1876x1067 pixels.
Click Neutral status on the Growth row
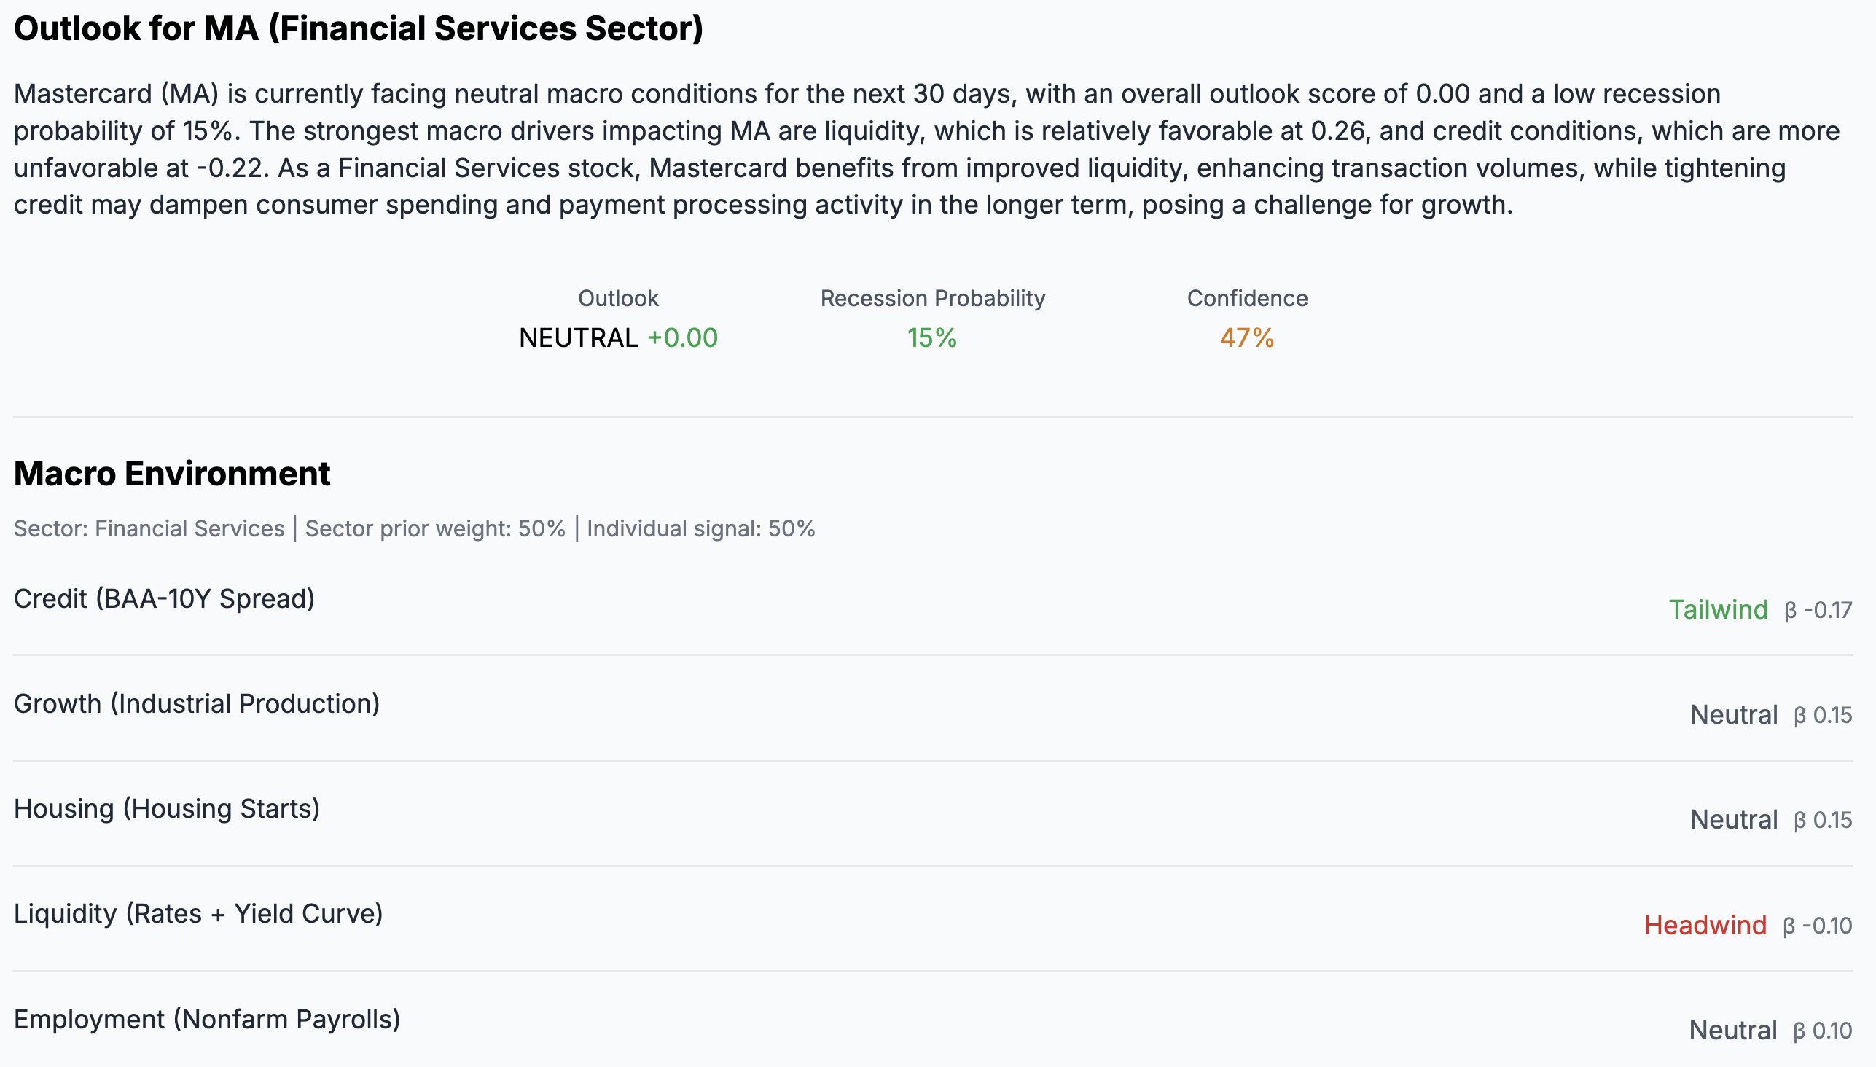[1733, 714]
